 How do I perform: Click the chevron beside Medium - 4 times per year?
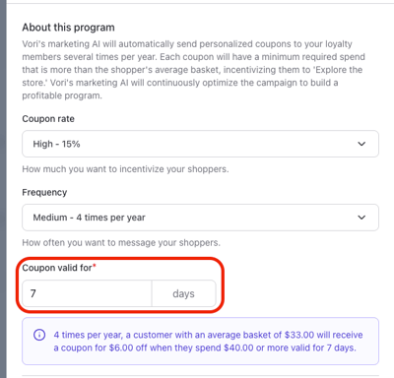[x=361, y=218]
